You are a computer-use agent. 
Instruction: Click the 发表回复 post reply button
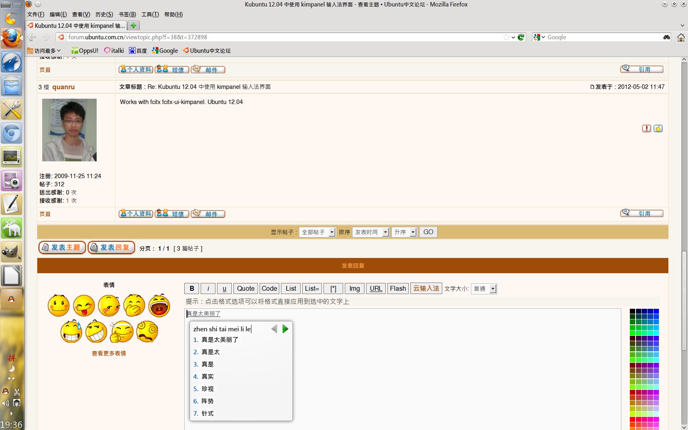click(111, 247)
